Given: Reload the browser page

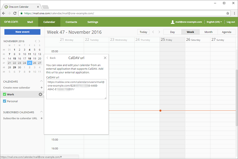Looking at the screenshot, I should click(15, 13).
